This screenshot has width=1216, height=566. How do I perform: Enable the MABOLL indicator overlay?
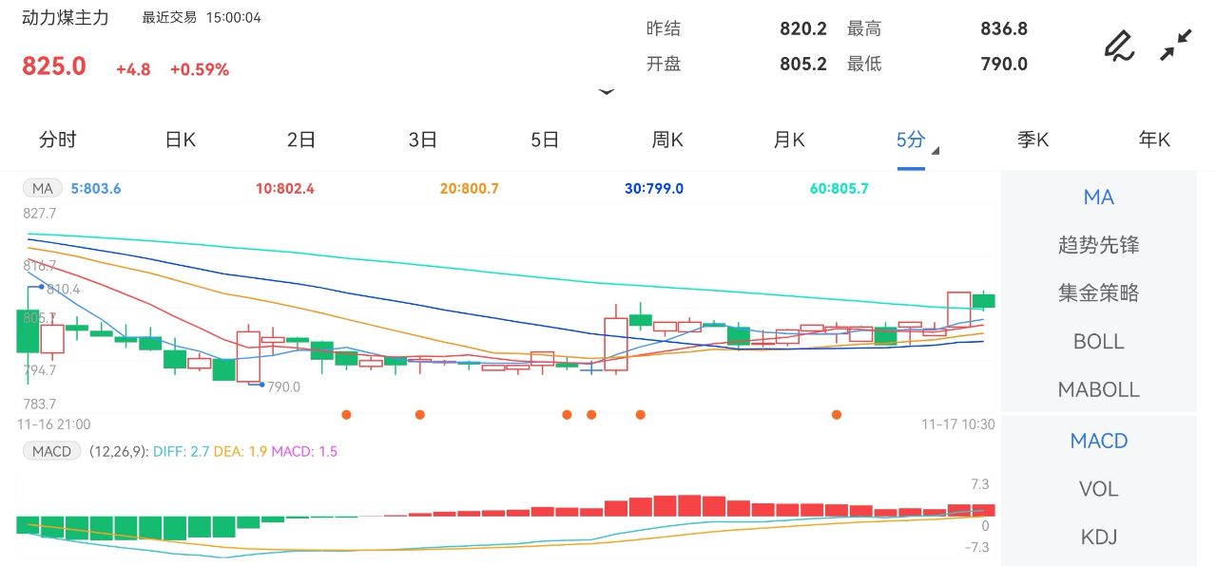coord(1098,389)
